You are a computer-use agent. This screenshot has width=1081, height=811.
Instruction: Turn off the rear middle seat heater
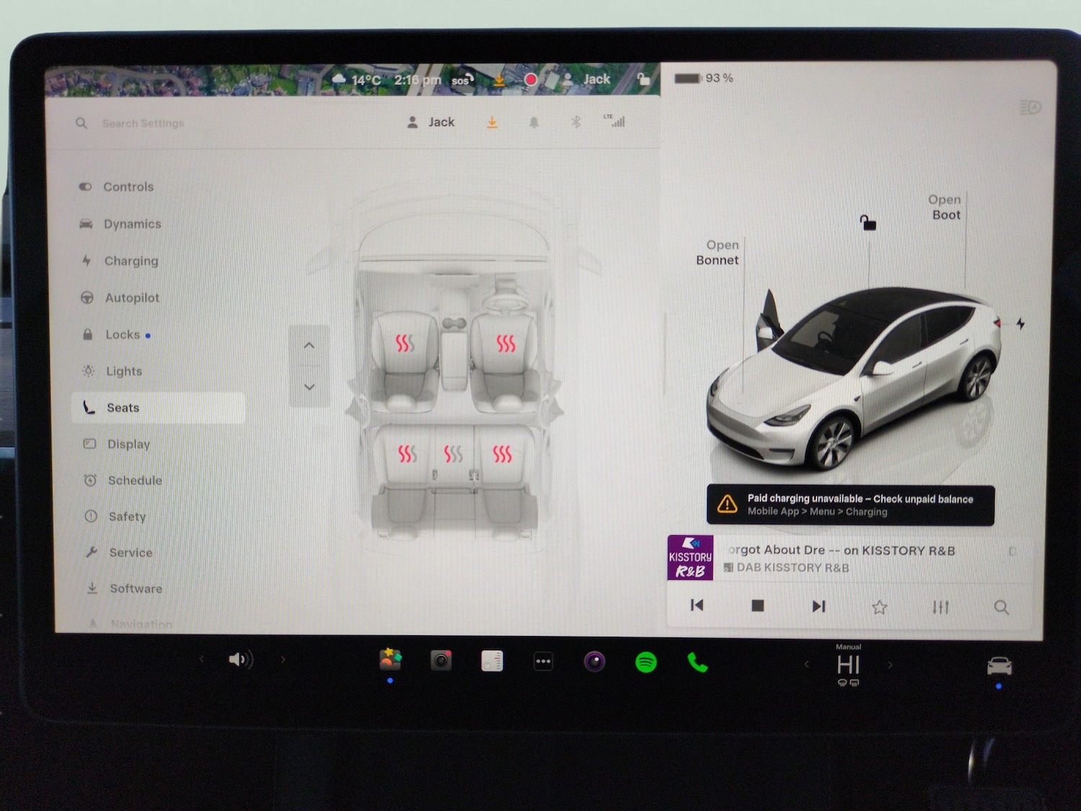pos(454,454)
